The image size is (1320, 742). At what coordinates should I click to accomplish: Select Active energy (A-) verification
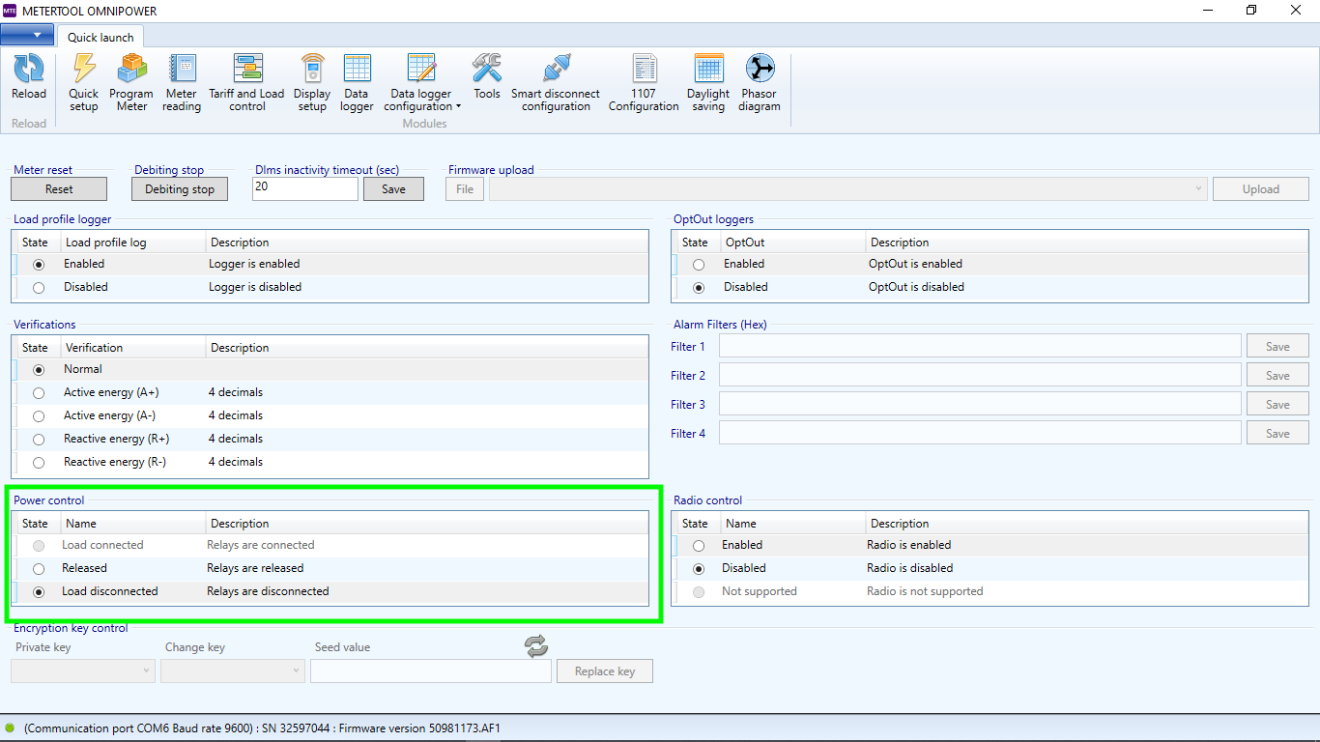pos(39,415)
